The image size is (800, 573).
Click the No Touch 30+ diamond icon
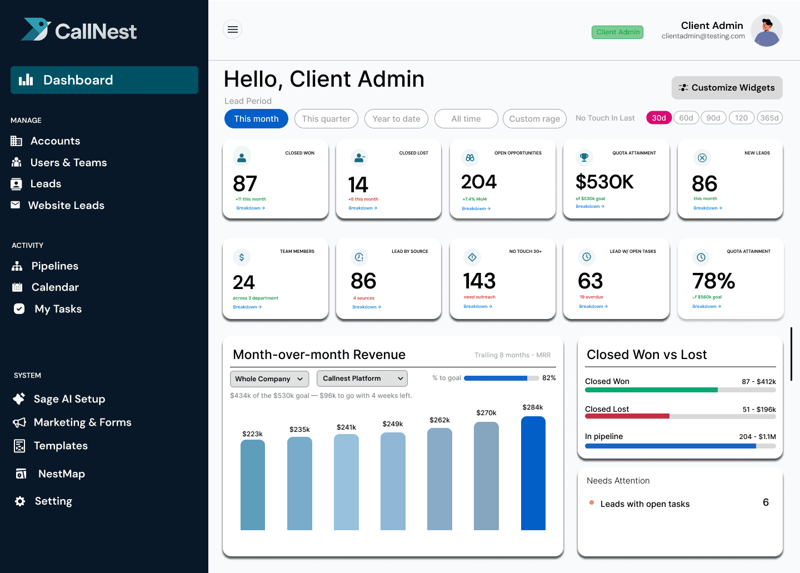click(472, 257)
